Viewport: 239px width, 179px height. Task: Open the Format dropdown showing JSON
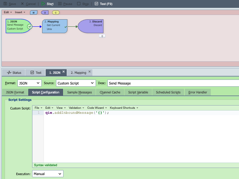(x=30, y=83)
